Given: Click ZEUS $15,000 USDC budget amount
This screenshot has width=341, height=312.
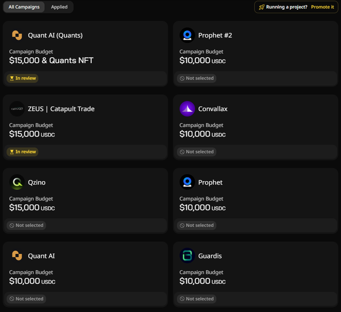Looking at the screenshot, I should [32, 134].
